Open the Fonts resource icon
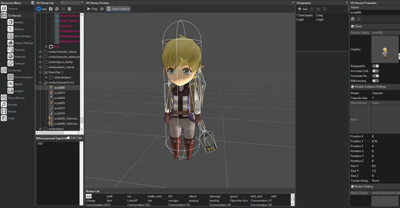 (4, 118)
